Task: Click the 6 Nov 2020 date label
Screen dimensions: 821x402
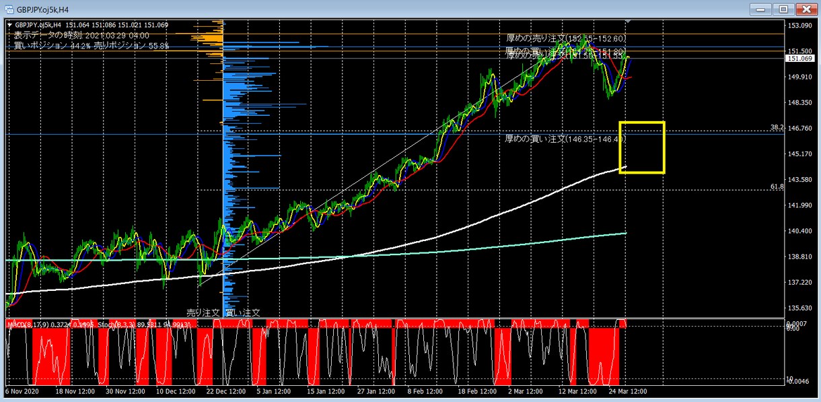Action: tap(24, 391)
